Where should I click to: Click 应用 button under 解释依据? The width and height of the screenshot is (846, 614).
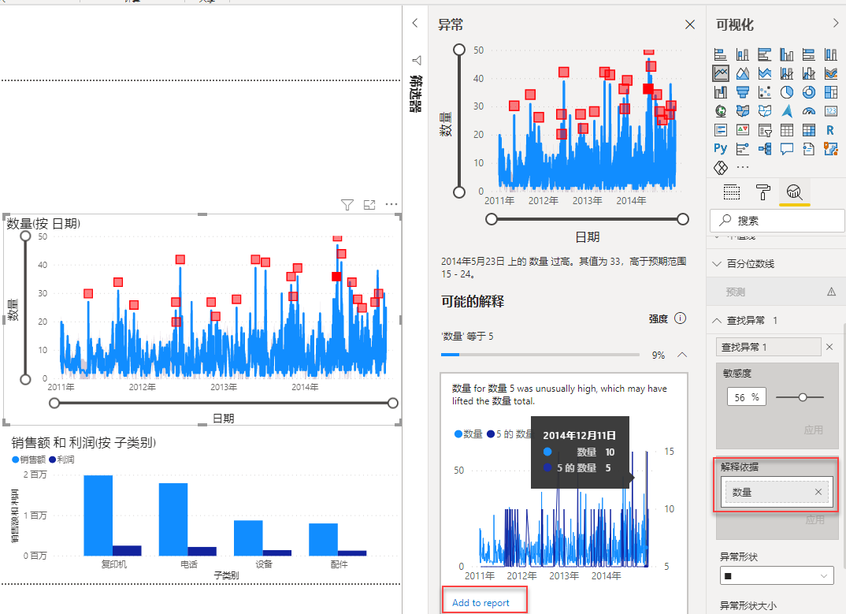coord(814,519)
